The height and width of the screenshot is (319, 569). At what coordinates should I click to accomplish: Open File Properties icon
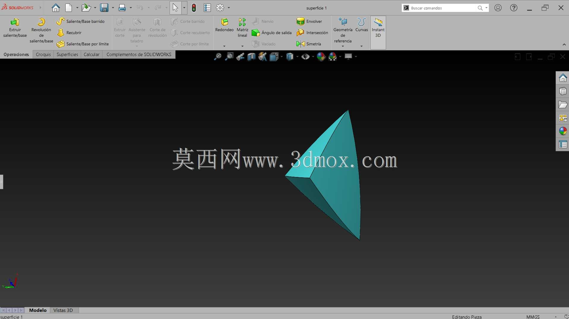[207, 8]
